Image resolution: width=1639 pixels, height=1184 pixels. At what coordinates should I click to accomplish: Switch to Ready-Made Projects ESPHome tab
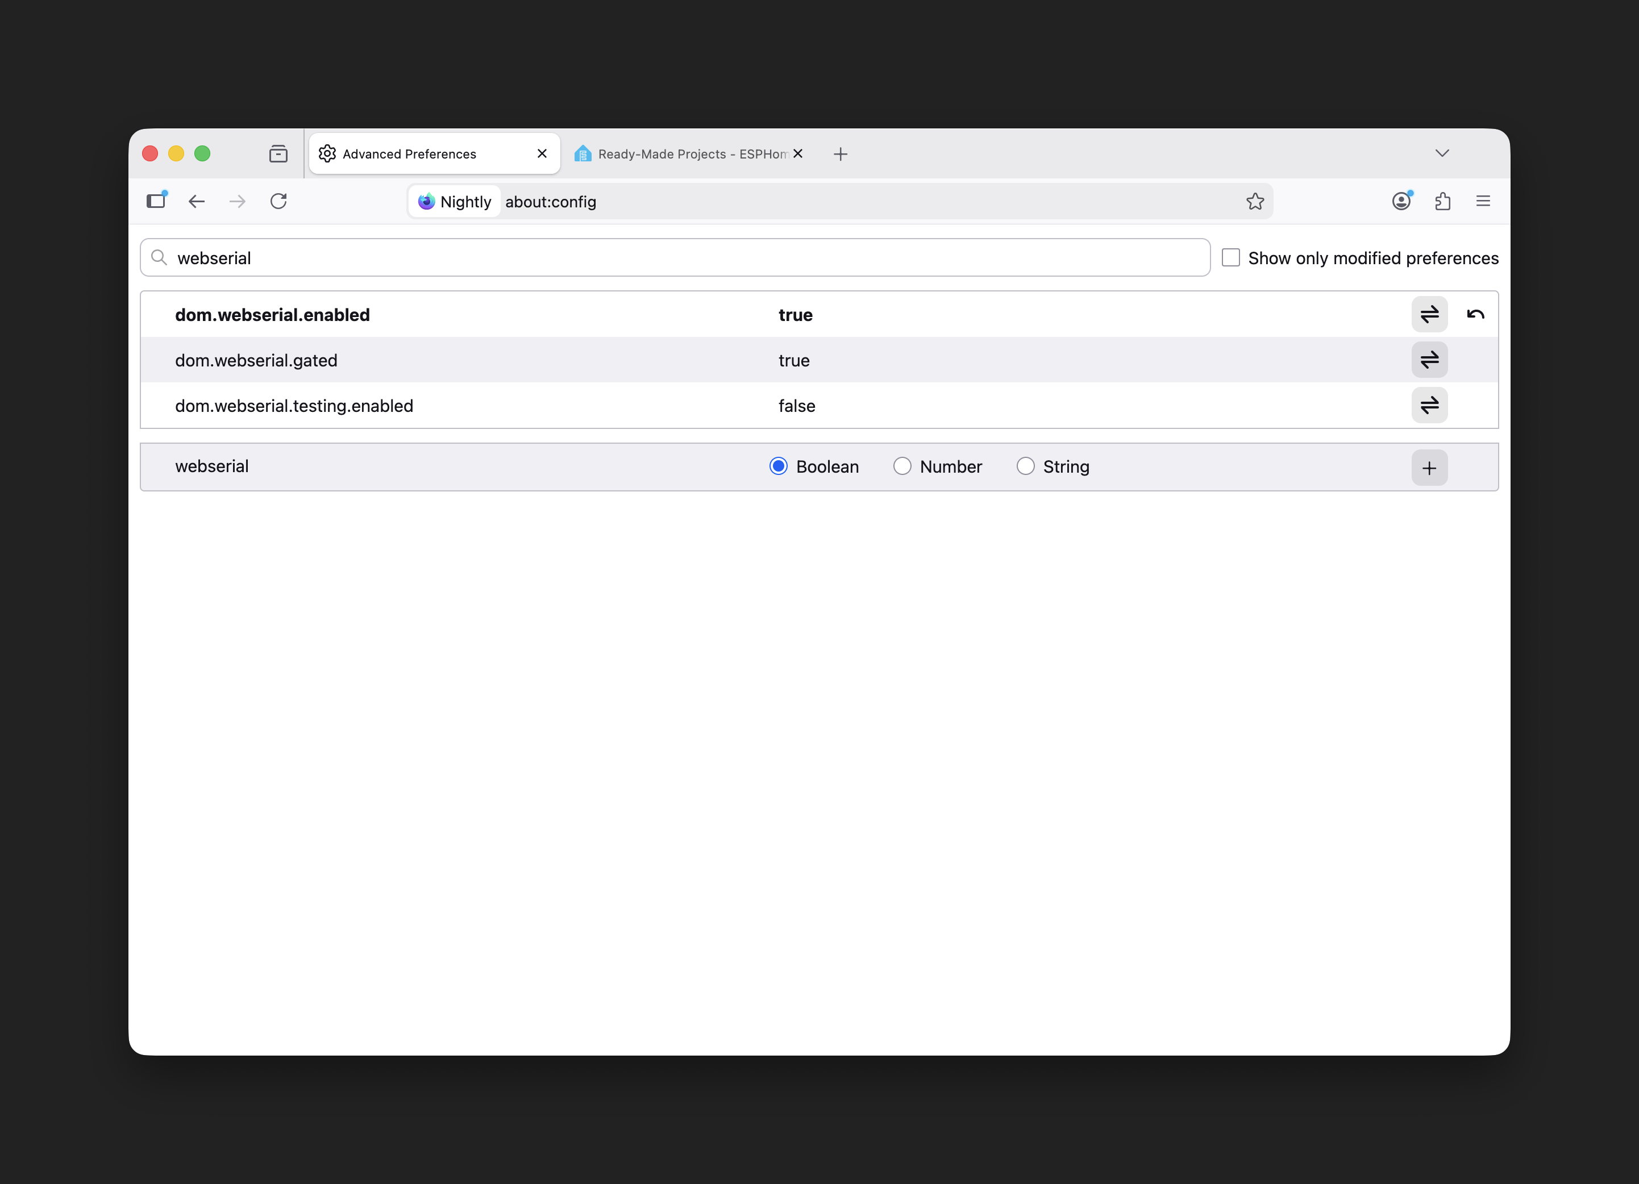[x=679, y=154]
